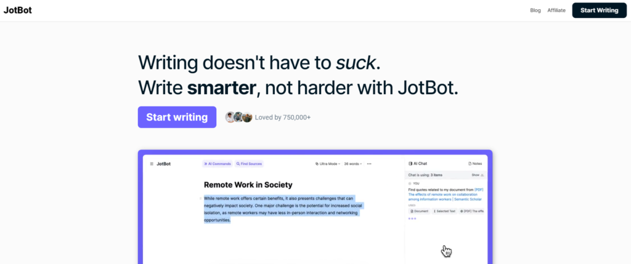Open the Affiliate link
631x264 pixels.
click(x=556, y=10)
